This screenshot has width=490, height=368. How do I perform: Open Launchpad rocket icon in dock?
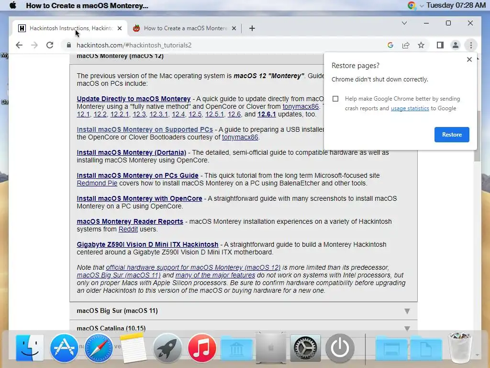pyautogui.click(x=167, y=348)
